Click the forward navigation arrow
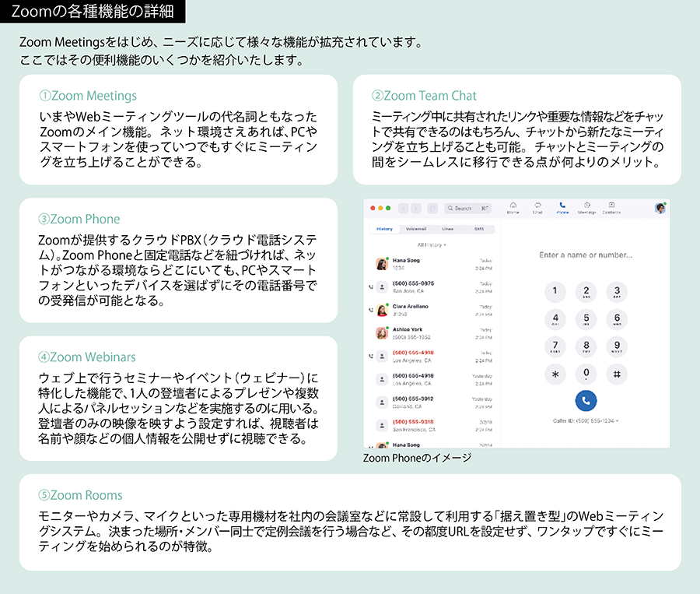Image resolution: width=700 pixels, height=594 pixels. [416, 209]
